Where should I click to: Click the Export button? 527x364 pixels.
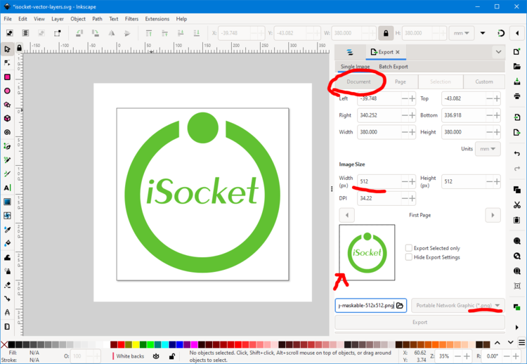click(x=419, y=323)
